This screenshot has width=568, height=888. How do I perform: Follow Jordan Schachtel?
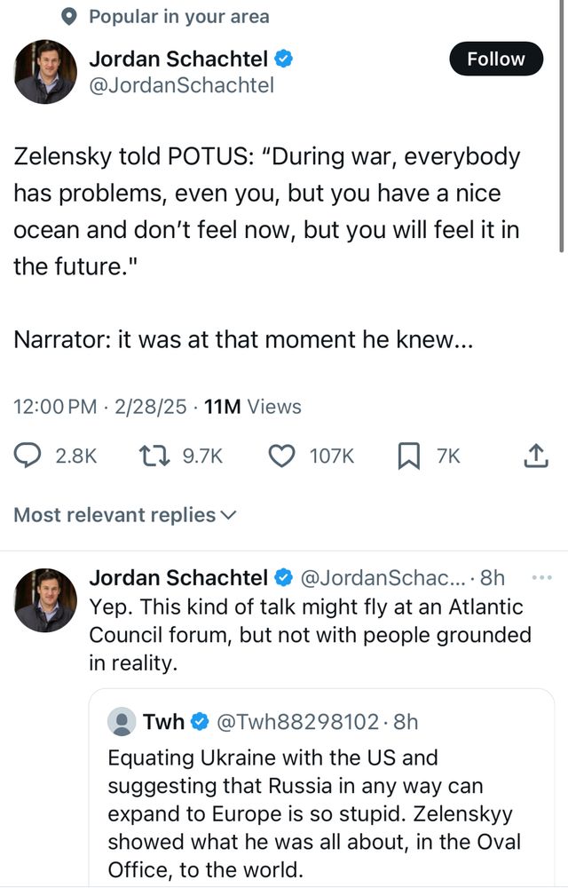(x=495, y=59)
